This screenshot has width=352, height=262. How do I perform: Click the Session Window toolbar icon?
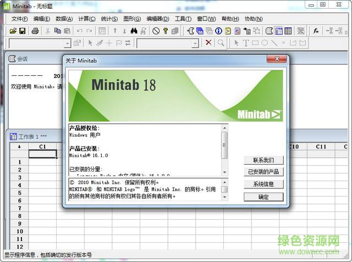point(269,31)
